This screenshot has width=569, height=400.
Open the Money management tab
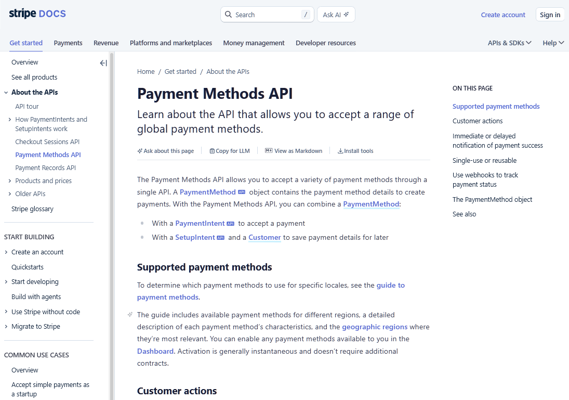[x=254, y=43]
